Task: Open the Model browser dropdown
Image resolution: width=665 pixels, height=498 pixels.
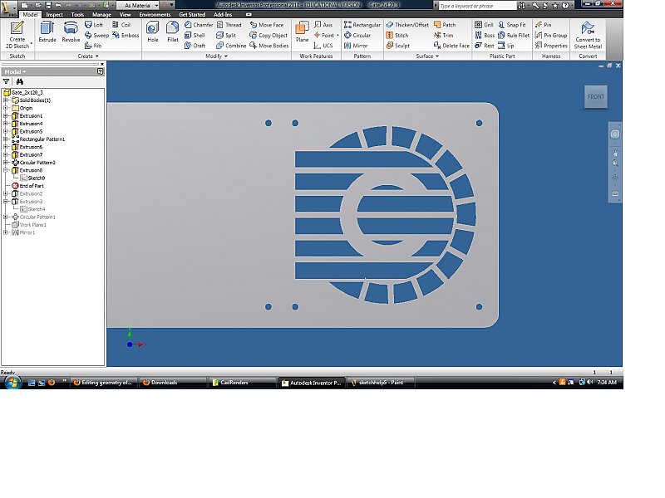Action: tap(15, 71)
